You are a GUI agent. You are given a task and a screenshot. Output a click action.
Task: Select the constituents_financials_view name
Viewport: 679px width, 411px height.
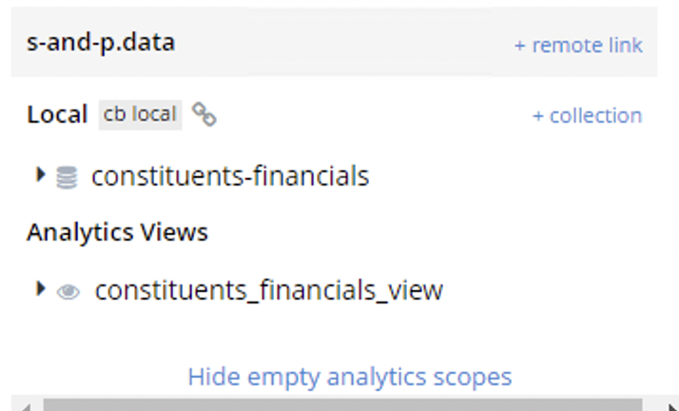[x=269, y=290]
